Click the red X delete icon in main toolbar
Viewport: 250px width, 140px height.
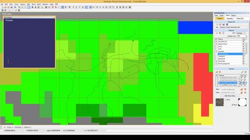click(53, 7)
